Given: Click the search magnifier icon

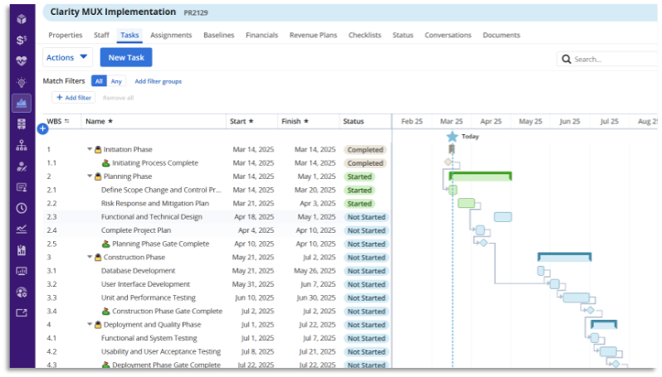Looking at the screenshot, I should click(x=566, y=59).
